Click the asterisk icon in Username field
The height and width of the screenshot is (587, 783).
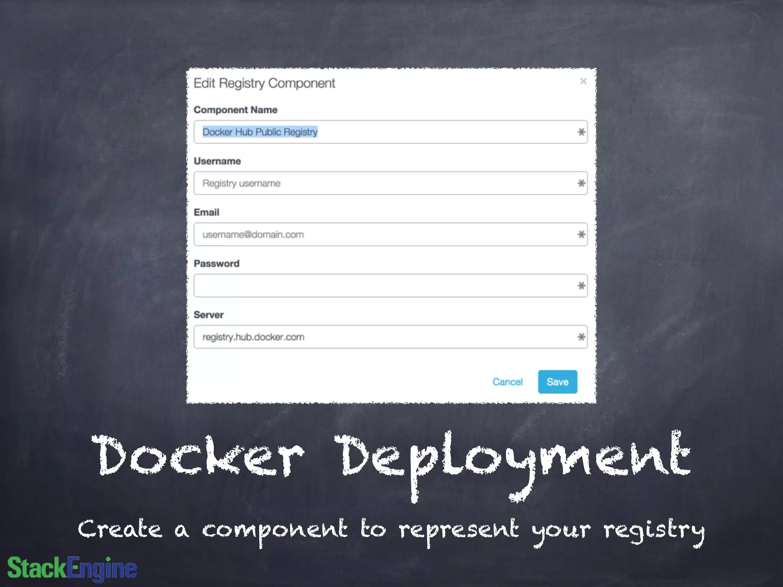pyautogui.click(x=581, y=183)
